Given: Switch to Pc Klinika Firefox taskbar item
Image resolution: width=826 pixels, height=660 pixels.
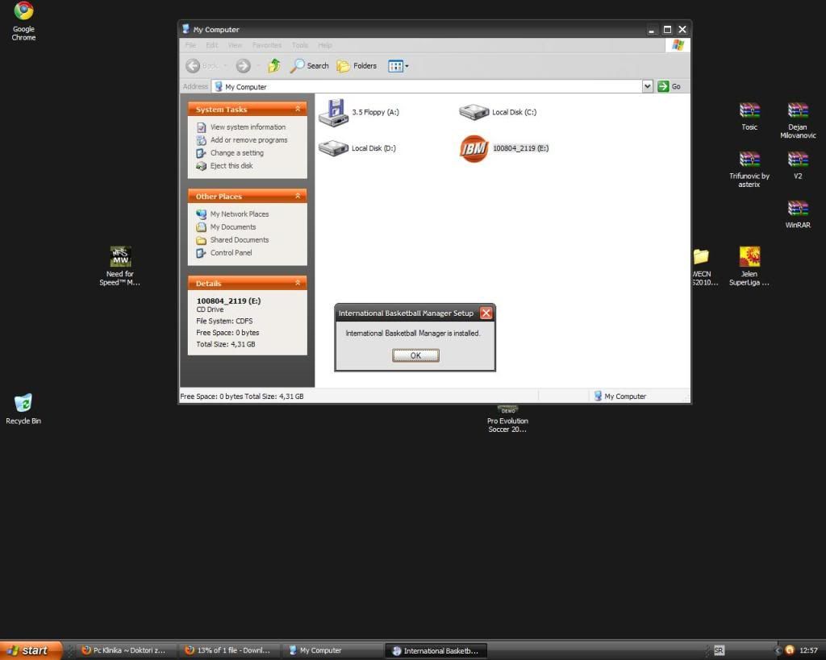Looking at the screenshot, I should [125, 650].
